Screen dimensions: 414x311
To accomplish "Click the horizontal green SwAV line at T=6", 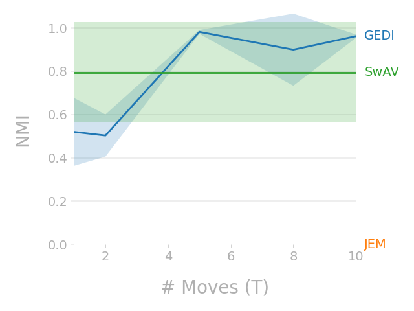I will pos(231,73).
